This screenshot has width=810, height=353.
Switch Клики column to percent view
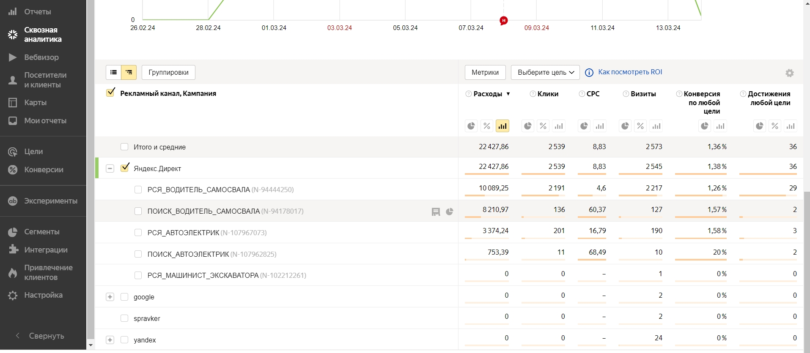pos(543,126)
